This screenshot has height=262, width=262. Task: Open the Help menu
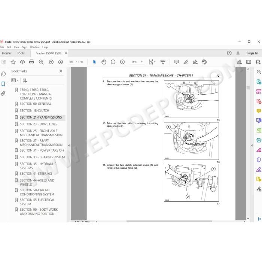click(x=45, y=47)
